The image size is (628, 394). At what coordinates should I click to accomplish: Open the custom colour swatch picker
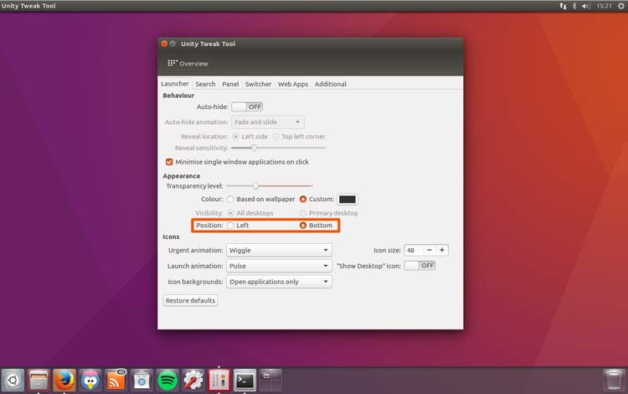(x=347, y=200)
